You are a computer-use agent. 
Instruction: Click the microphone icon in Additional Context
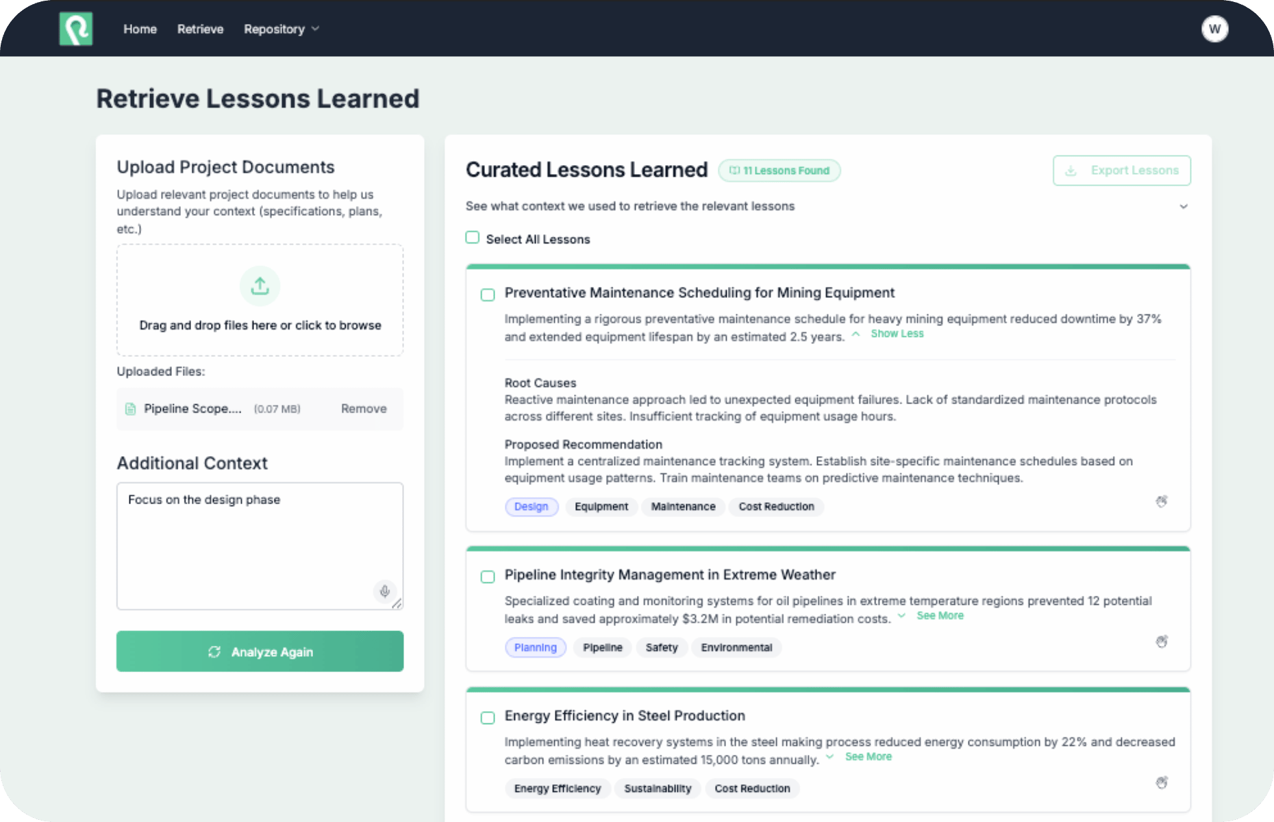click(x=385, y=591)
